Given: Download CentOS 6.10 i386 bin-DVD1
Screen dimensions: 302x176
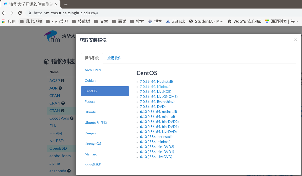Looking at the screenshot, I should coord(157,152).
